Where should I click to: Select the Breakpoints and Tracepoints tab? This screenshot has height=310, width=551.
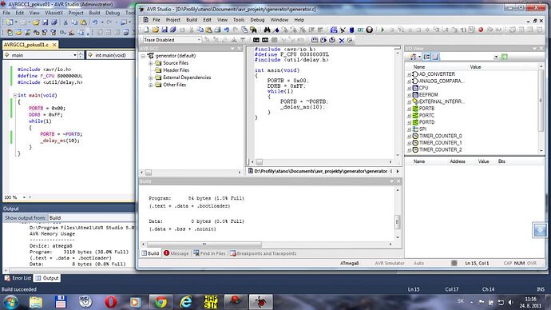coord(264,253)
